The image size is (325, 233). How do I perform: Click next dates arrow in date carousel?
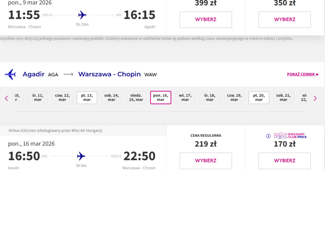click(x=315, y=98)
